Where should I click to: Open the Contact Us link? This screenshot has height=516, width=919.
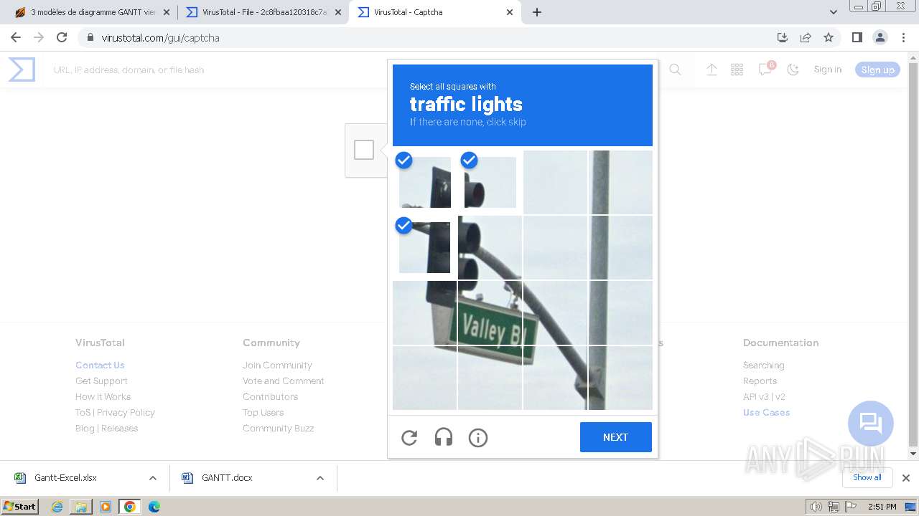point(100,365)
